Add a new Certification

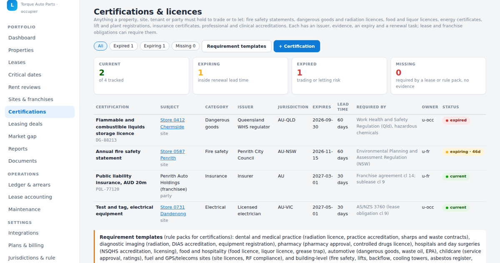[297, 46]
